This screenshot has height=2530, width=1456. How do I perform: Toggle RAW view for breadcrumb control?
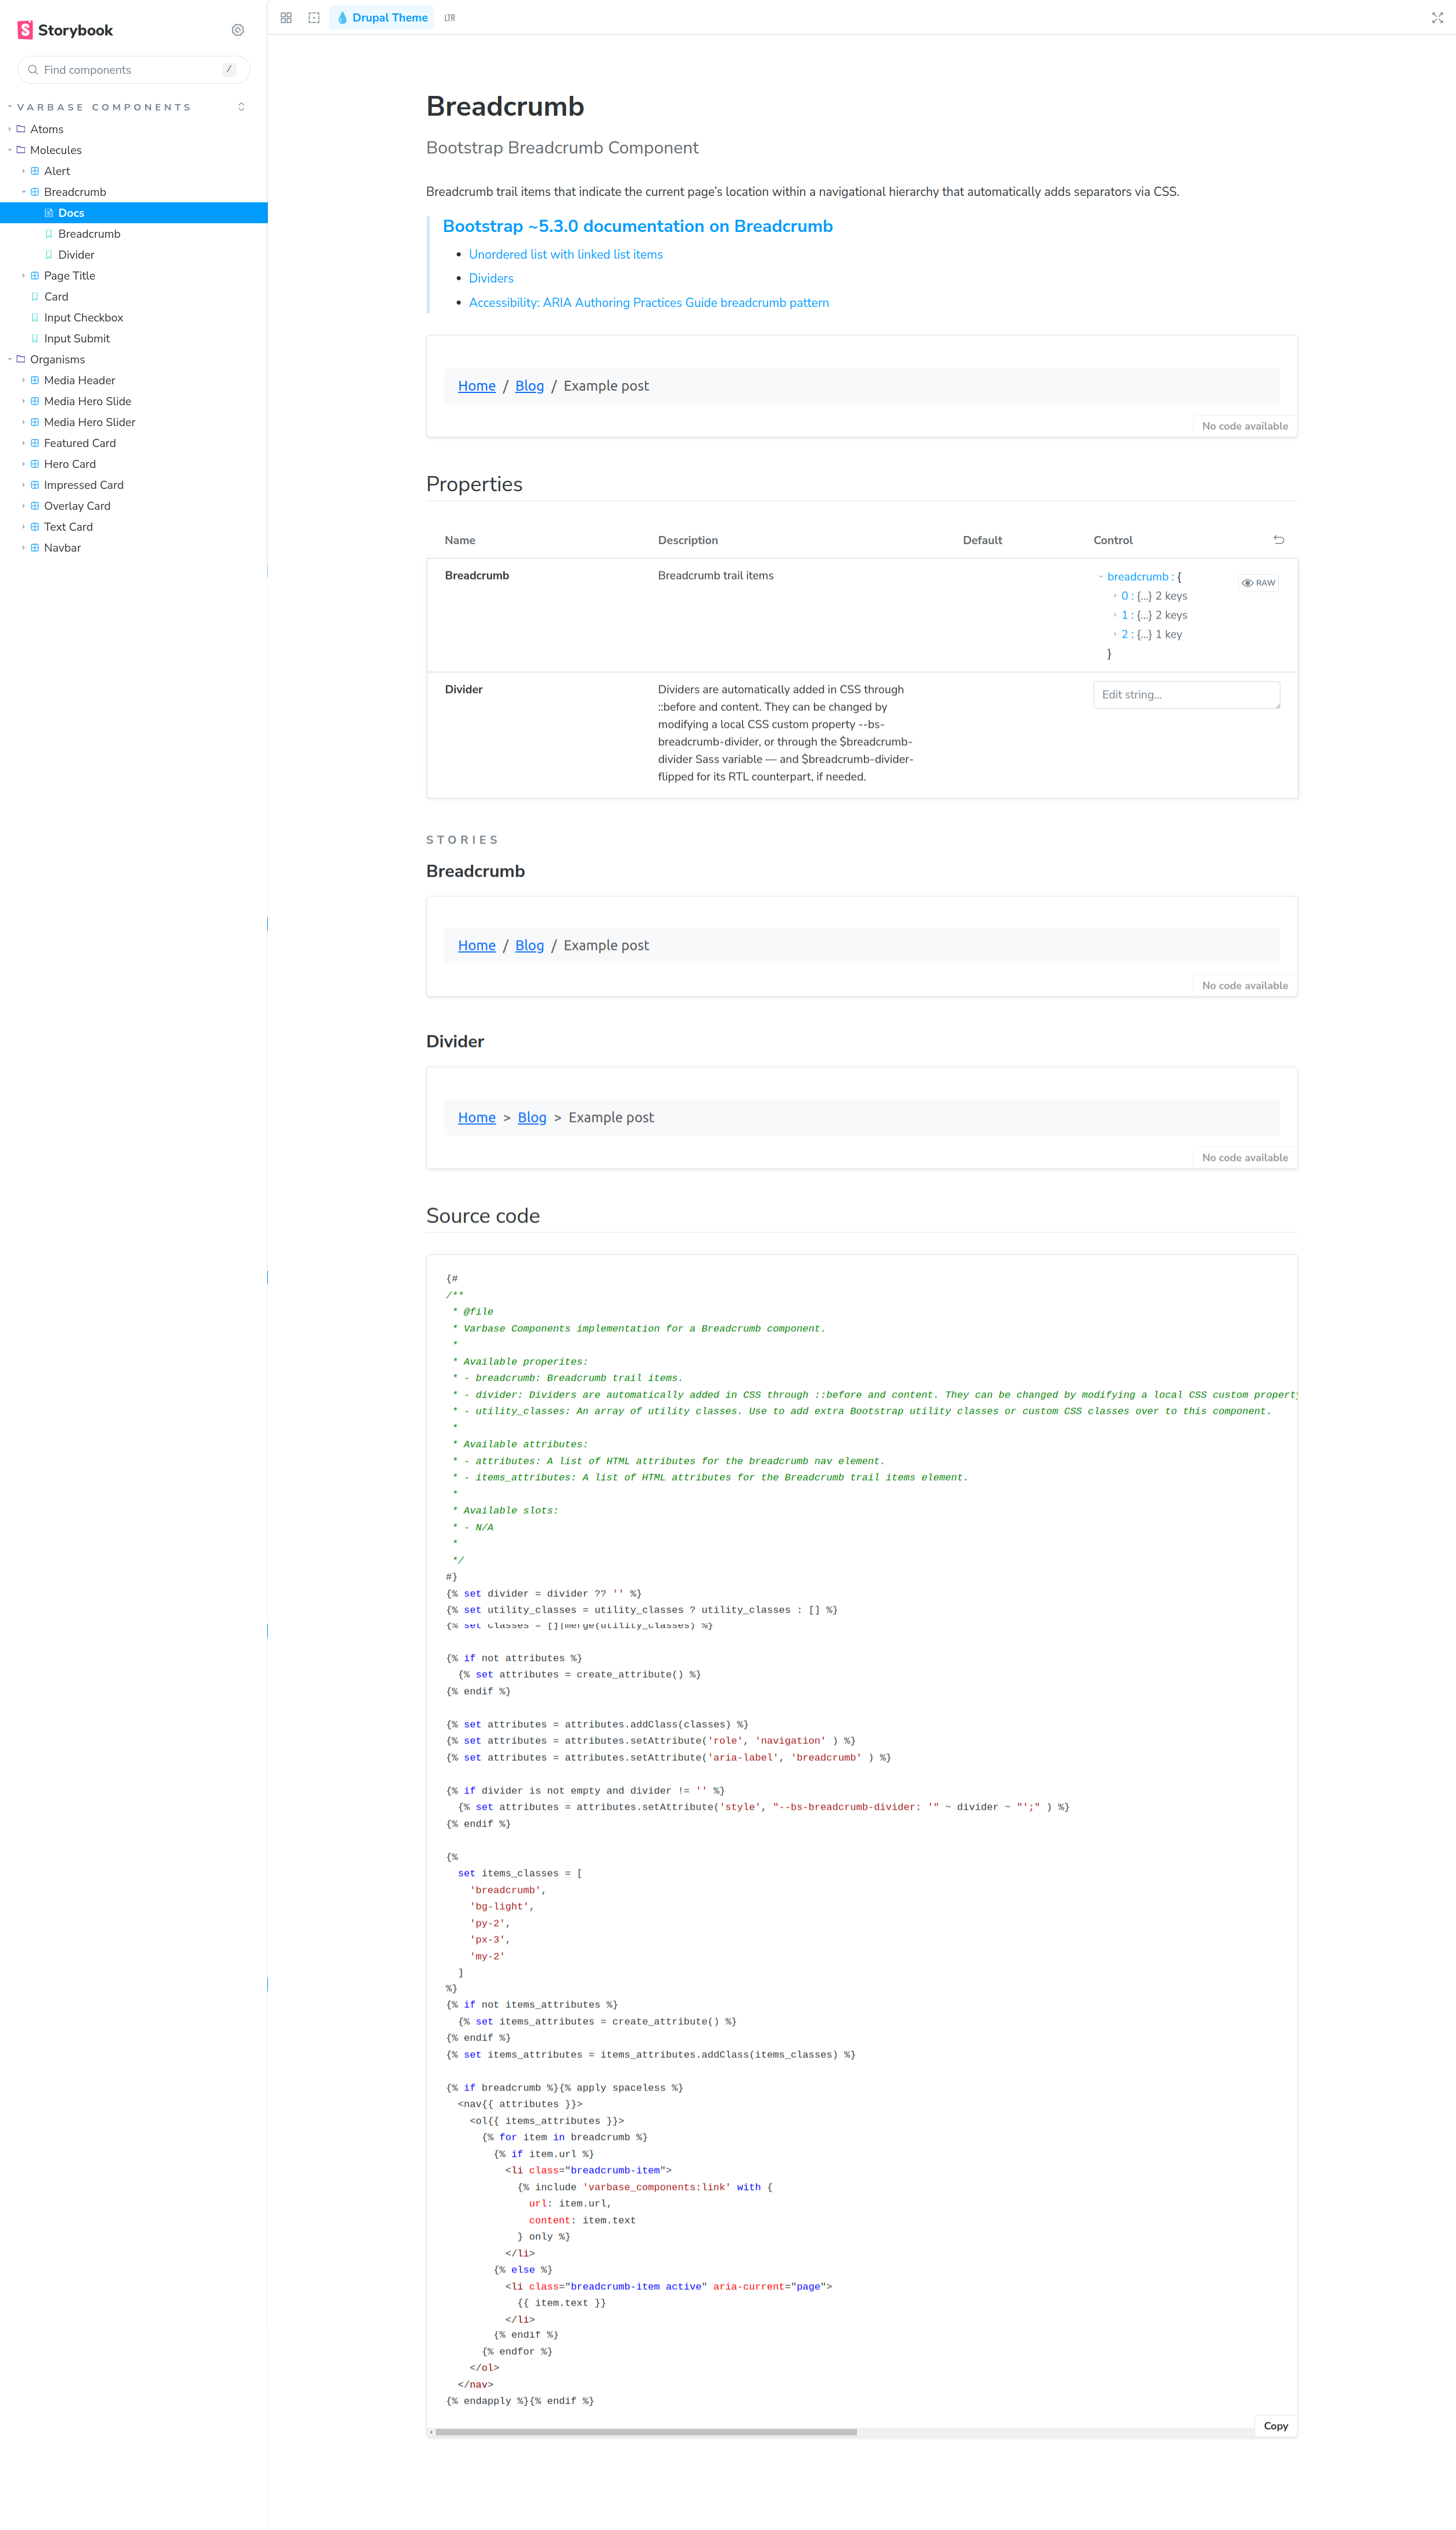pyautogui.click(x=1258, y=583)
